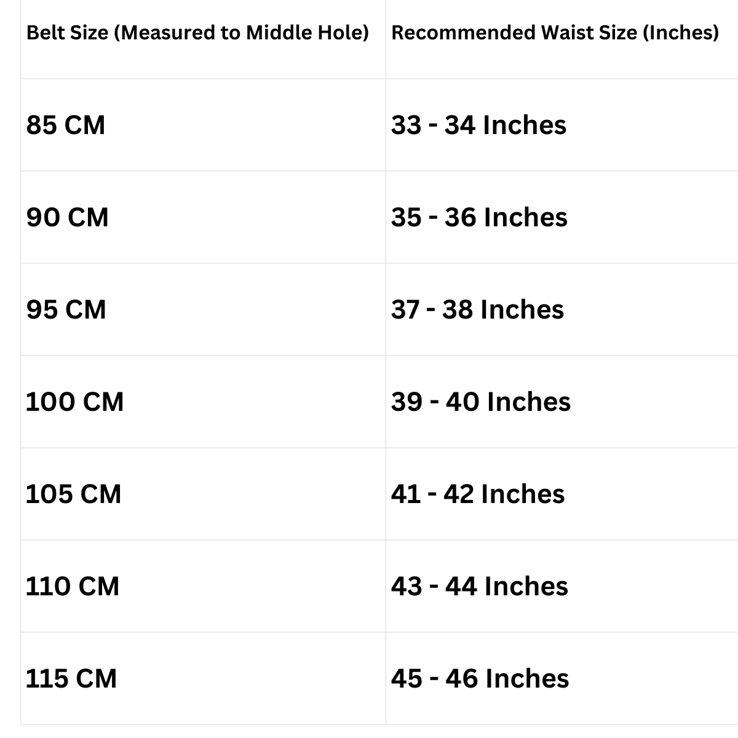Click '(Inches)' in the column header
This screenshot has height=738, width=738.
point(681,33)
